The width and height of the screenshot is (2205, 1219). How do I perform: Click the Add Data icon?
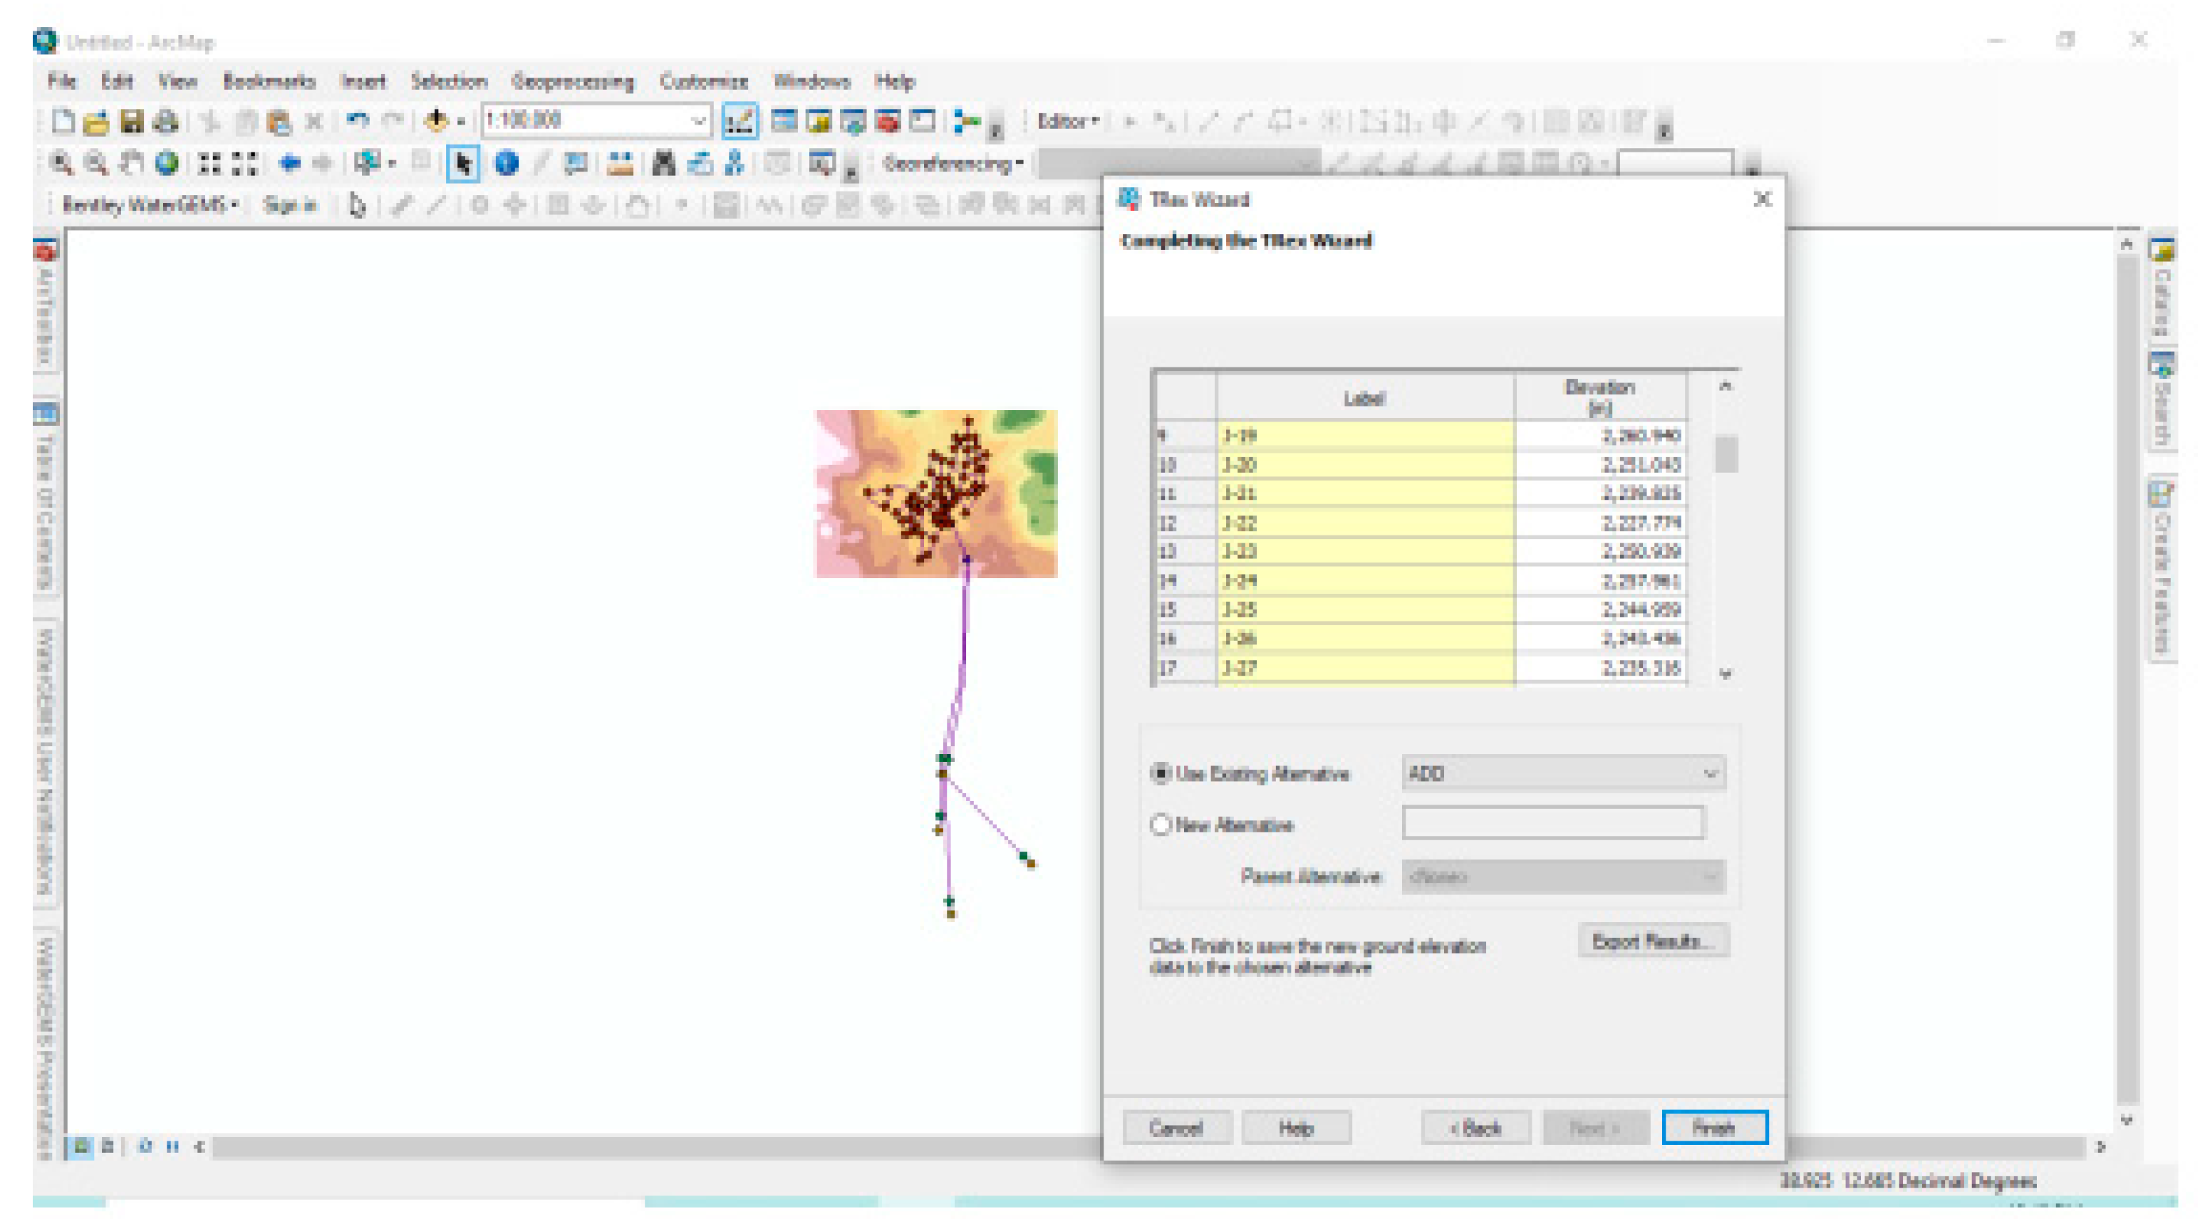click(x=437, y=122)
